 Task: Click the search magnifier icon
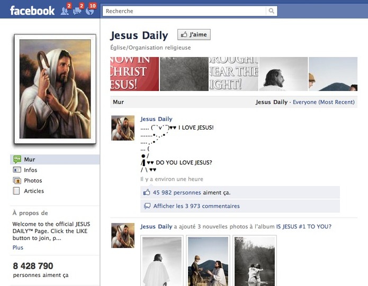coord(272,11)
